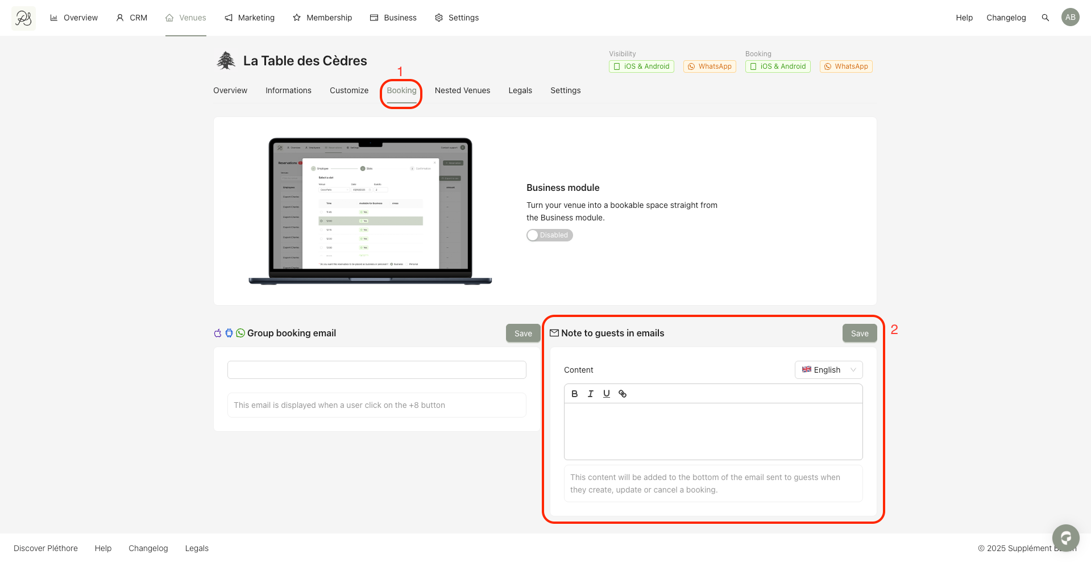The height and width of the screenshot is (563, 1091).
Task: Save the Group booking email
Action: point(523,333)
